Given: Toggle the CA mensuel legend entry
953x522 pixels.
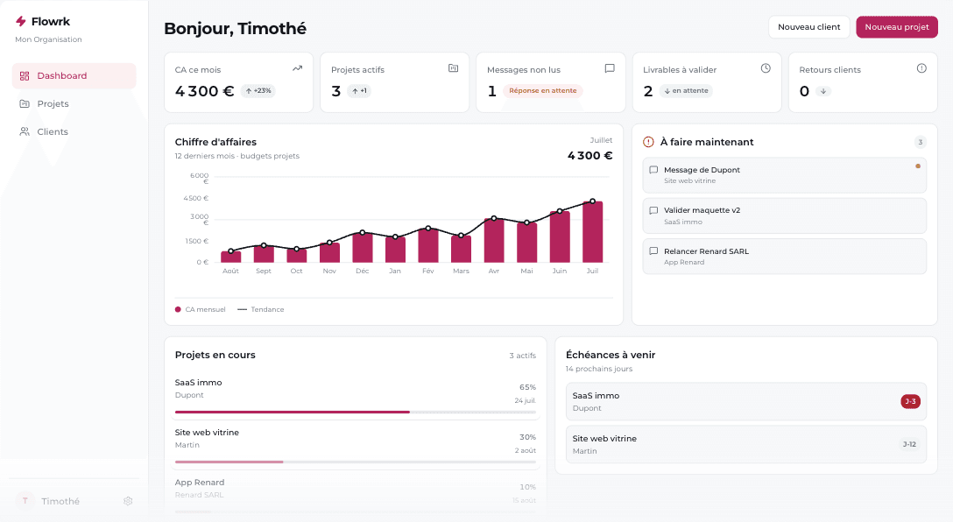Looking at the screenshot, I should pyautogui.click(x=201, y=309).
